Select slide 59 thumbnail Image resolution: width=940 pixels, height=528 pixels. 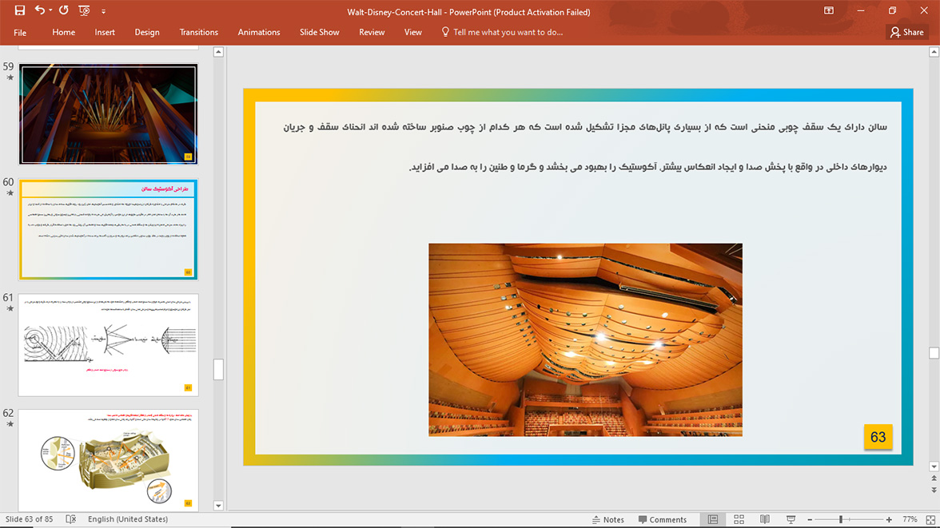[x=108, y=114]
